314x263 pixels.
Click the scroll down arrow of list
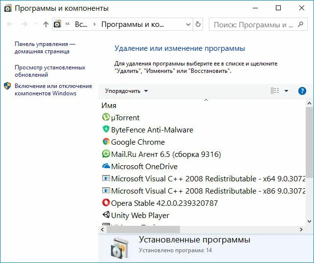coord(309,221)
